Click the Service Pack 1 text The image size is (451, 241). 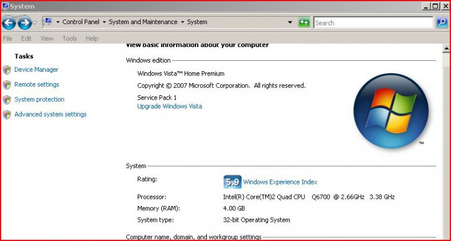point(157,98)
